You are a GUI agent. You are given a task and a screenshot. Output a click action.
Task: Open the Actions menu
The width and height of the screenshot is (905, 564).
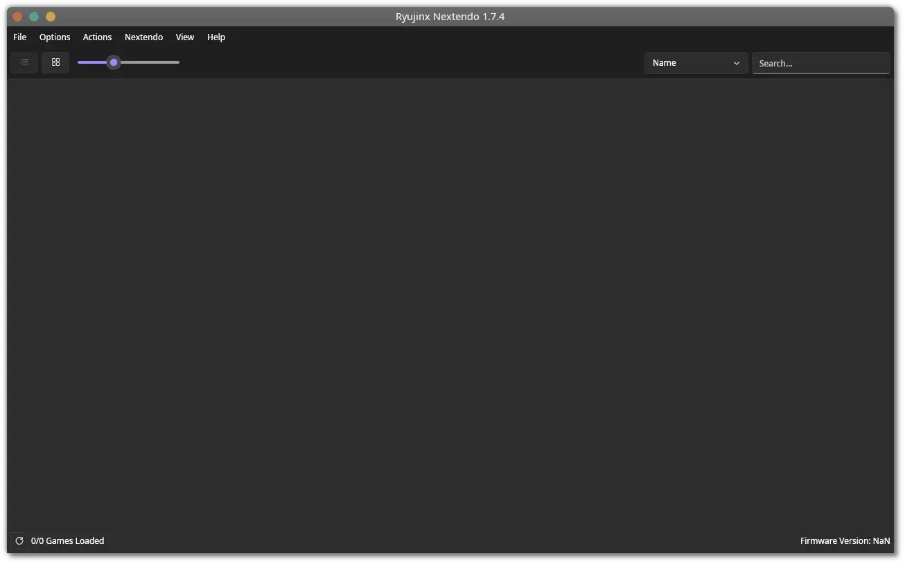pyautogui.click(x=97, y=37)
